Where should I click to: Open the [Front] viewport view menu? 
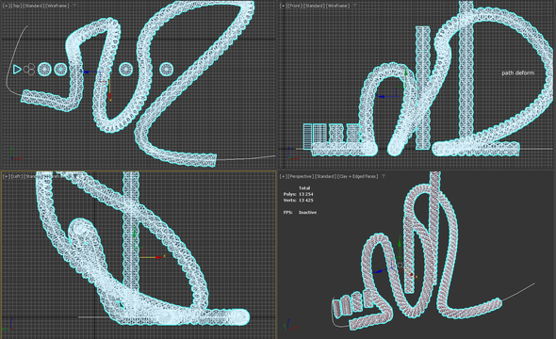[295, 6]
